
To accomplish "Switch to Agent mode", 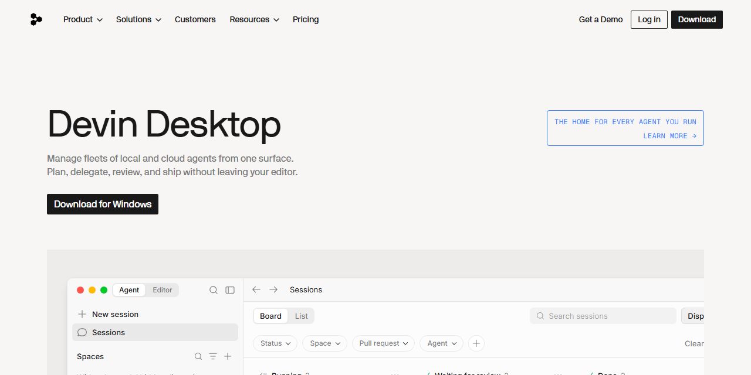I will pyautogui.click(x=129, y=290).
